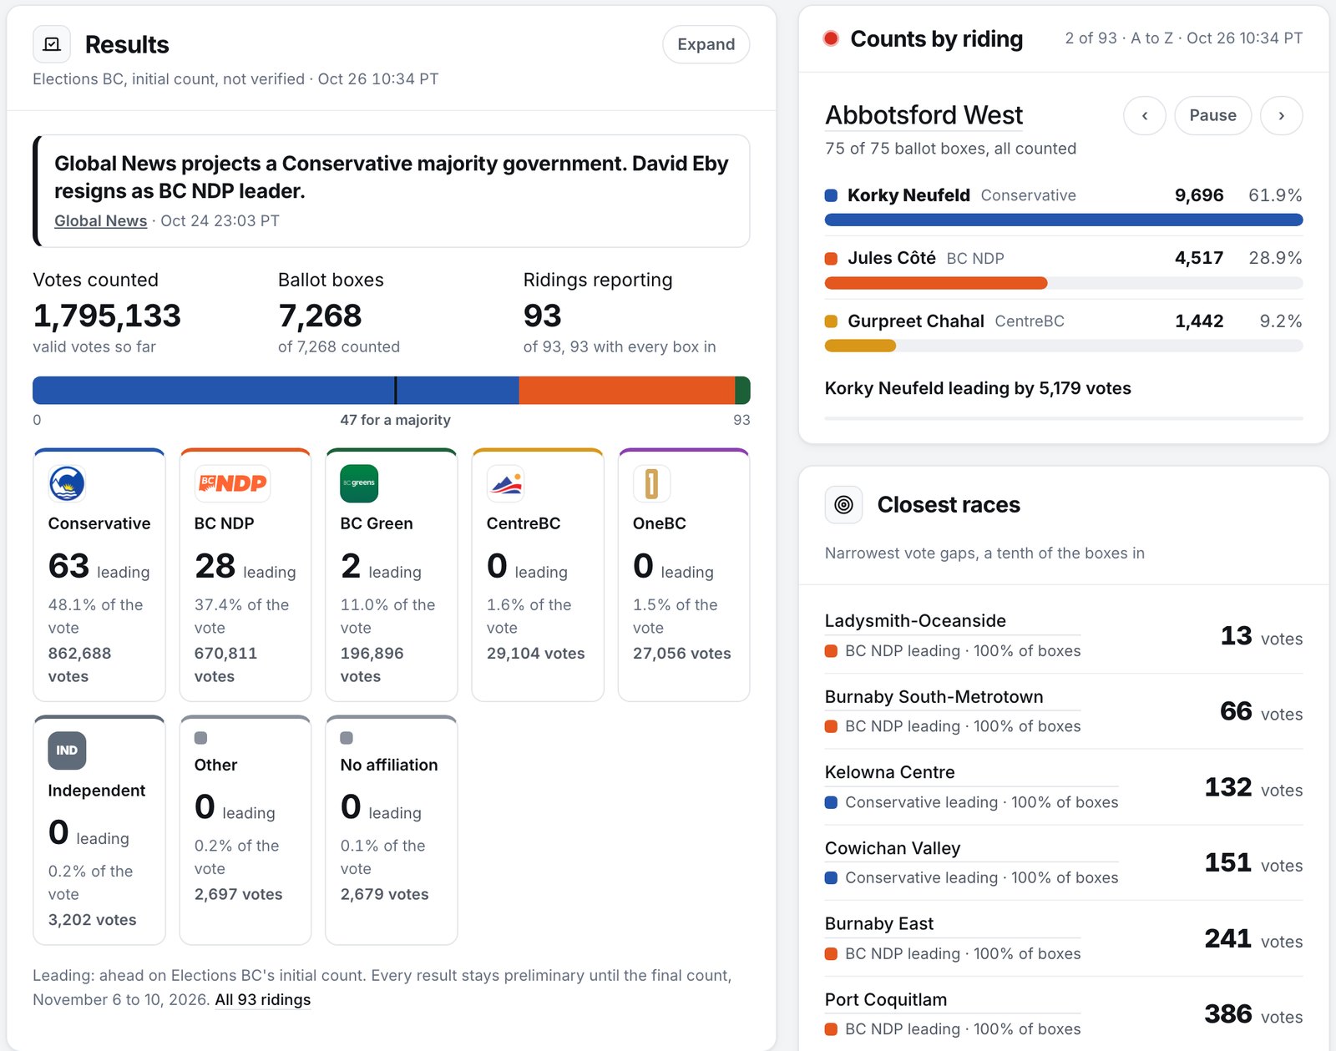This screenshot has width=1336, height=1051.
Task: Open the Abbotsford West riding title
Action: 924,115
